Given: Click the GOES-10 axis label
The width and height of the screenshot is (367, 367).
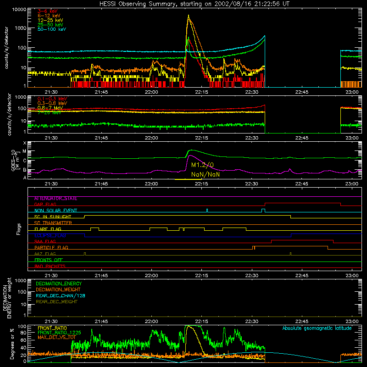Looking at the screenshot, I should [x=15, y=160].
